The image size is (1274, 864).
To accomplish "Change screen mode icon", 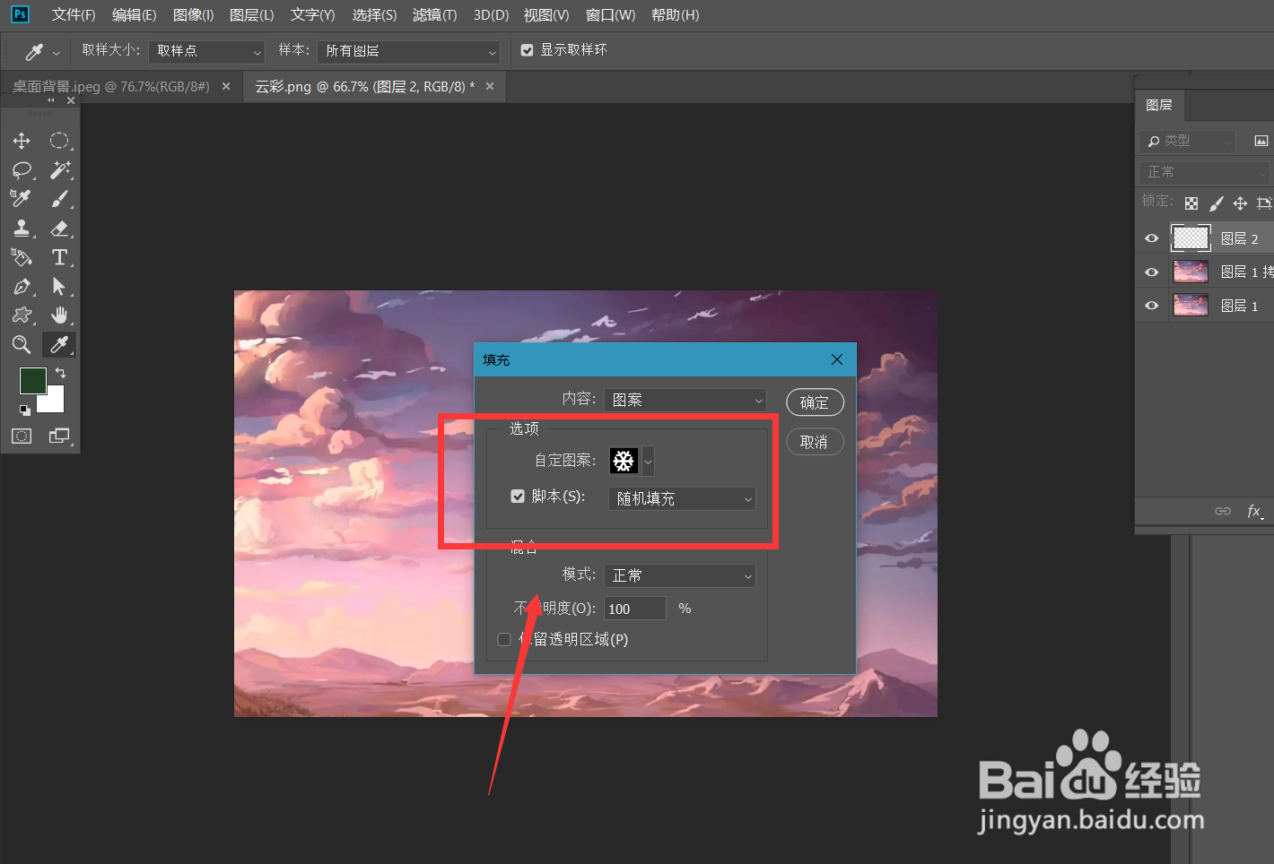I will pos(59,436).
